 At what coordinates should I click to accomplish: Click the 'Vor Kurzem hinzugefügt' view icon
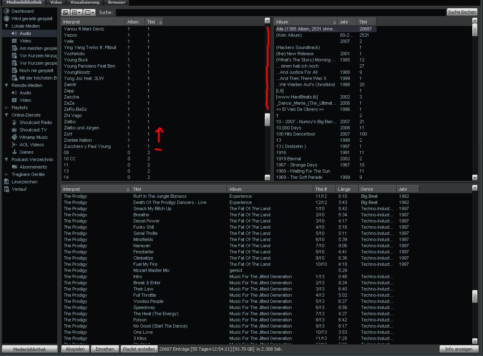(x=14, y=55)
